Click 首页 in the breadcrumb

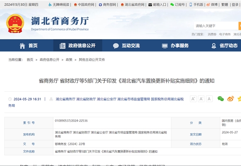30,60
